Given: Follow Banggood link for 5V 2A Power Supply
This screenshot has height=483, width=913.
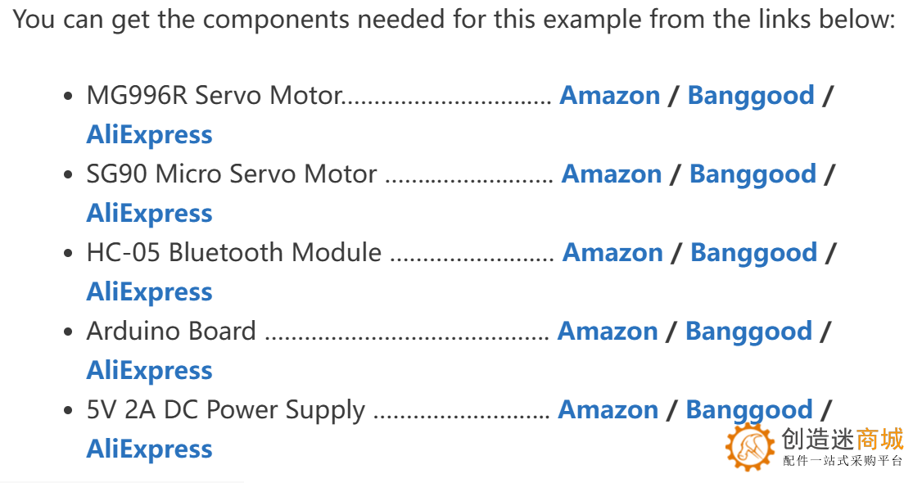Looking at the screenshot, I should 748,410.
